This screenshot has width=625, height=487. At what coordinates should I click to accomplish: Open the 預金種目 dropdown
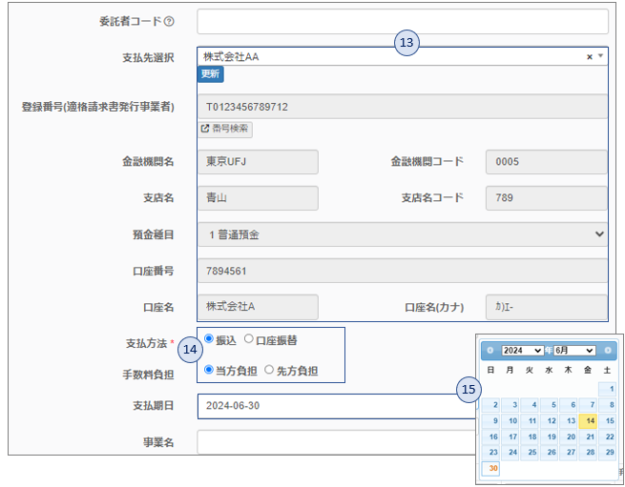pyautogui.click(x=403, y=234)
